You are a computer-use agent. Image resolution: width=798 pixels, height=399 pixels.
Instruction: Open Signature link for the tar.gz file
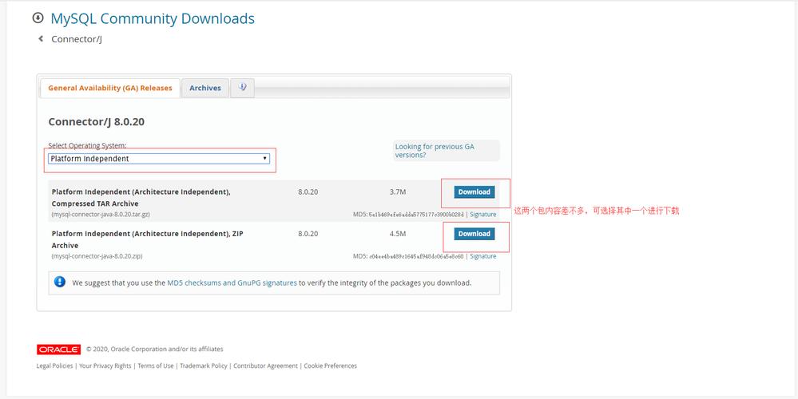tap(483, 215)
